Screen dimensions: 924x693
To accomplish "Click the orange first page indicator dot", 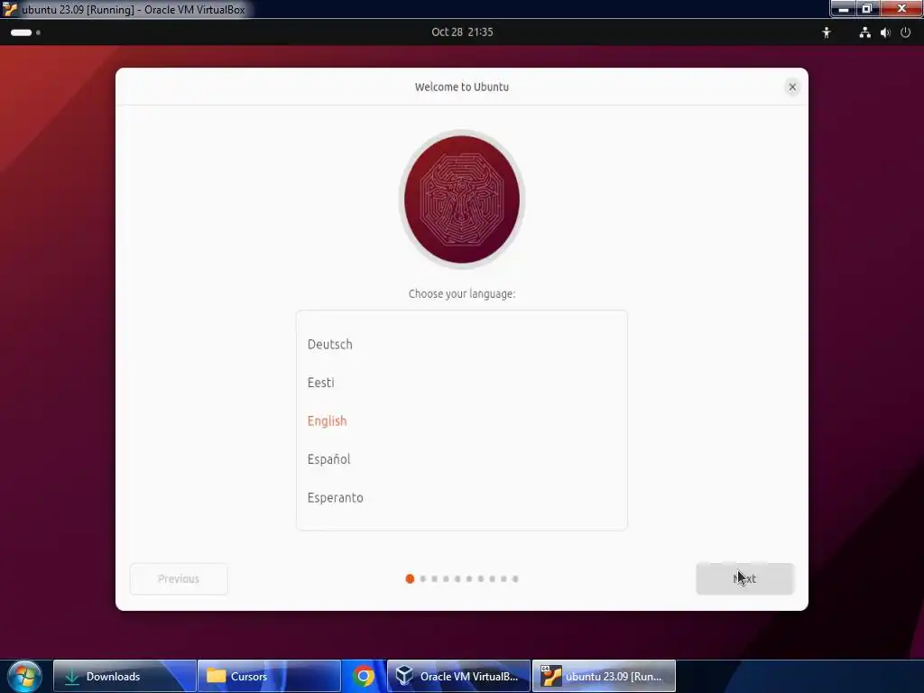I will 410,578.
